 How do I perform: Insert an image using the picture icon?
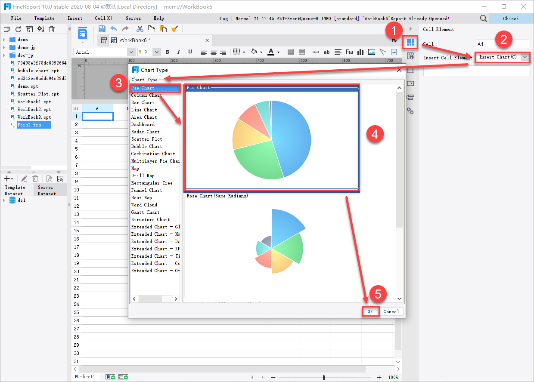371,52
